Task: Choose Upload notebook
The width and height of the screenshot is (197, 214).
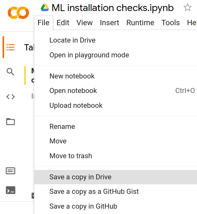Action: click(x=116, y=105)
